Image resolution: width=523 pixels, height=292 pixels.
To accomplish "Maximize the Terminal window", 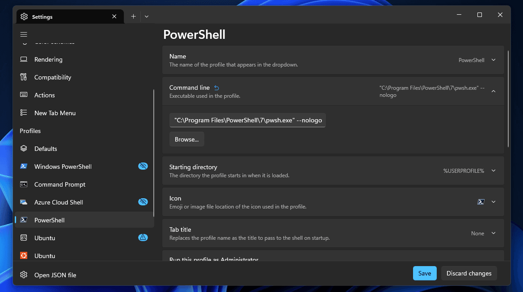I will [x=479, y=15].
